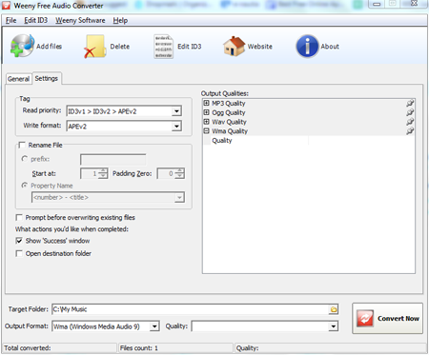Select the Wma Quality row label

point(230,130)
